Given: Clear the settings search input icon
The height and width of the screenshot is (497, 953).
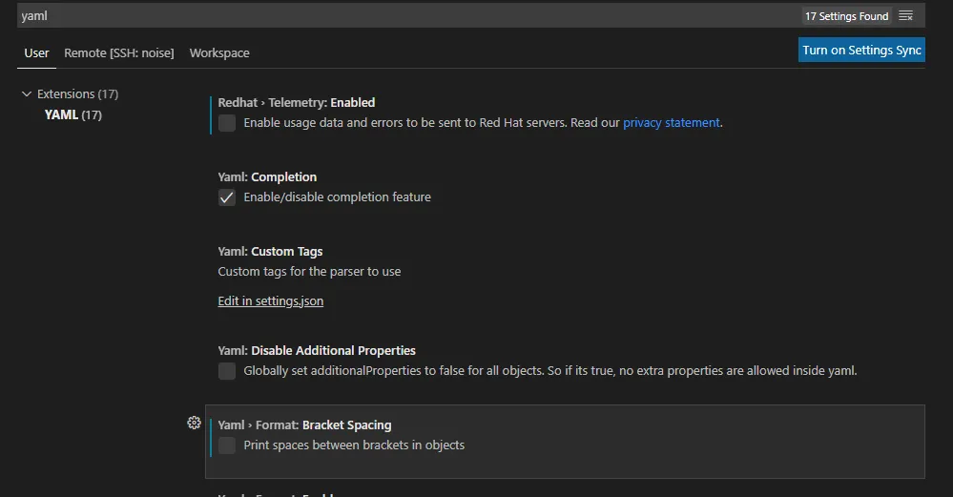Looking at the screenshot, I should [x=906, y=16].
